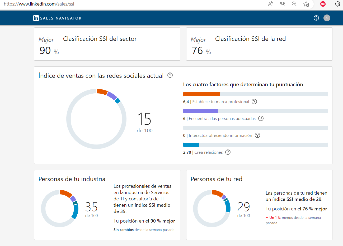Click the zoom out magnifier icon
Image resolution: width=343 pixels, height=246 pixels.
[294, 4]
